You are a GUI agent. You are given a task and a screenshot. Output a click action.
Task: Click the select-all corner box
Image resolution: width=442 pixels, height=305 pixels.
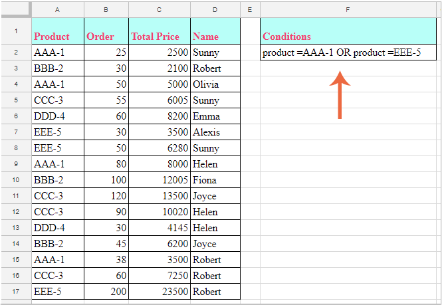point(15,10)
